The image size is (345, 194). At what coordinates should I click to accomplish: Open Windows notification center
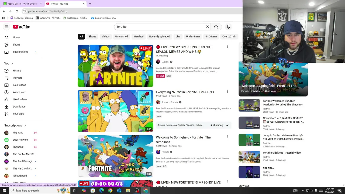[339, 190]
